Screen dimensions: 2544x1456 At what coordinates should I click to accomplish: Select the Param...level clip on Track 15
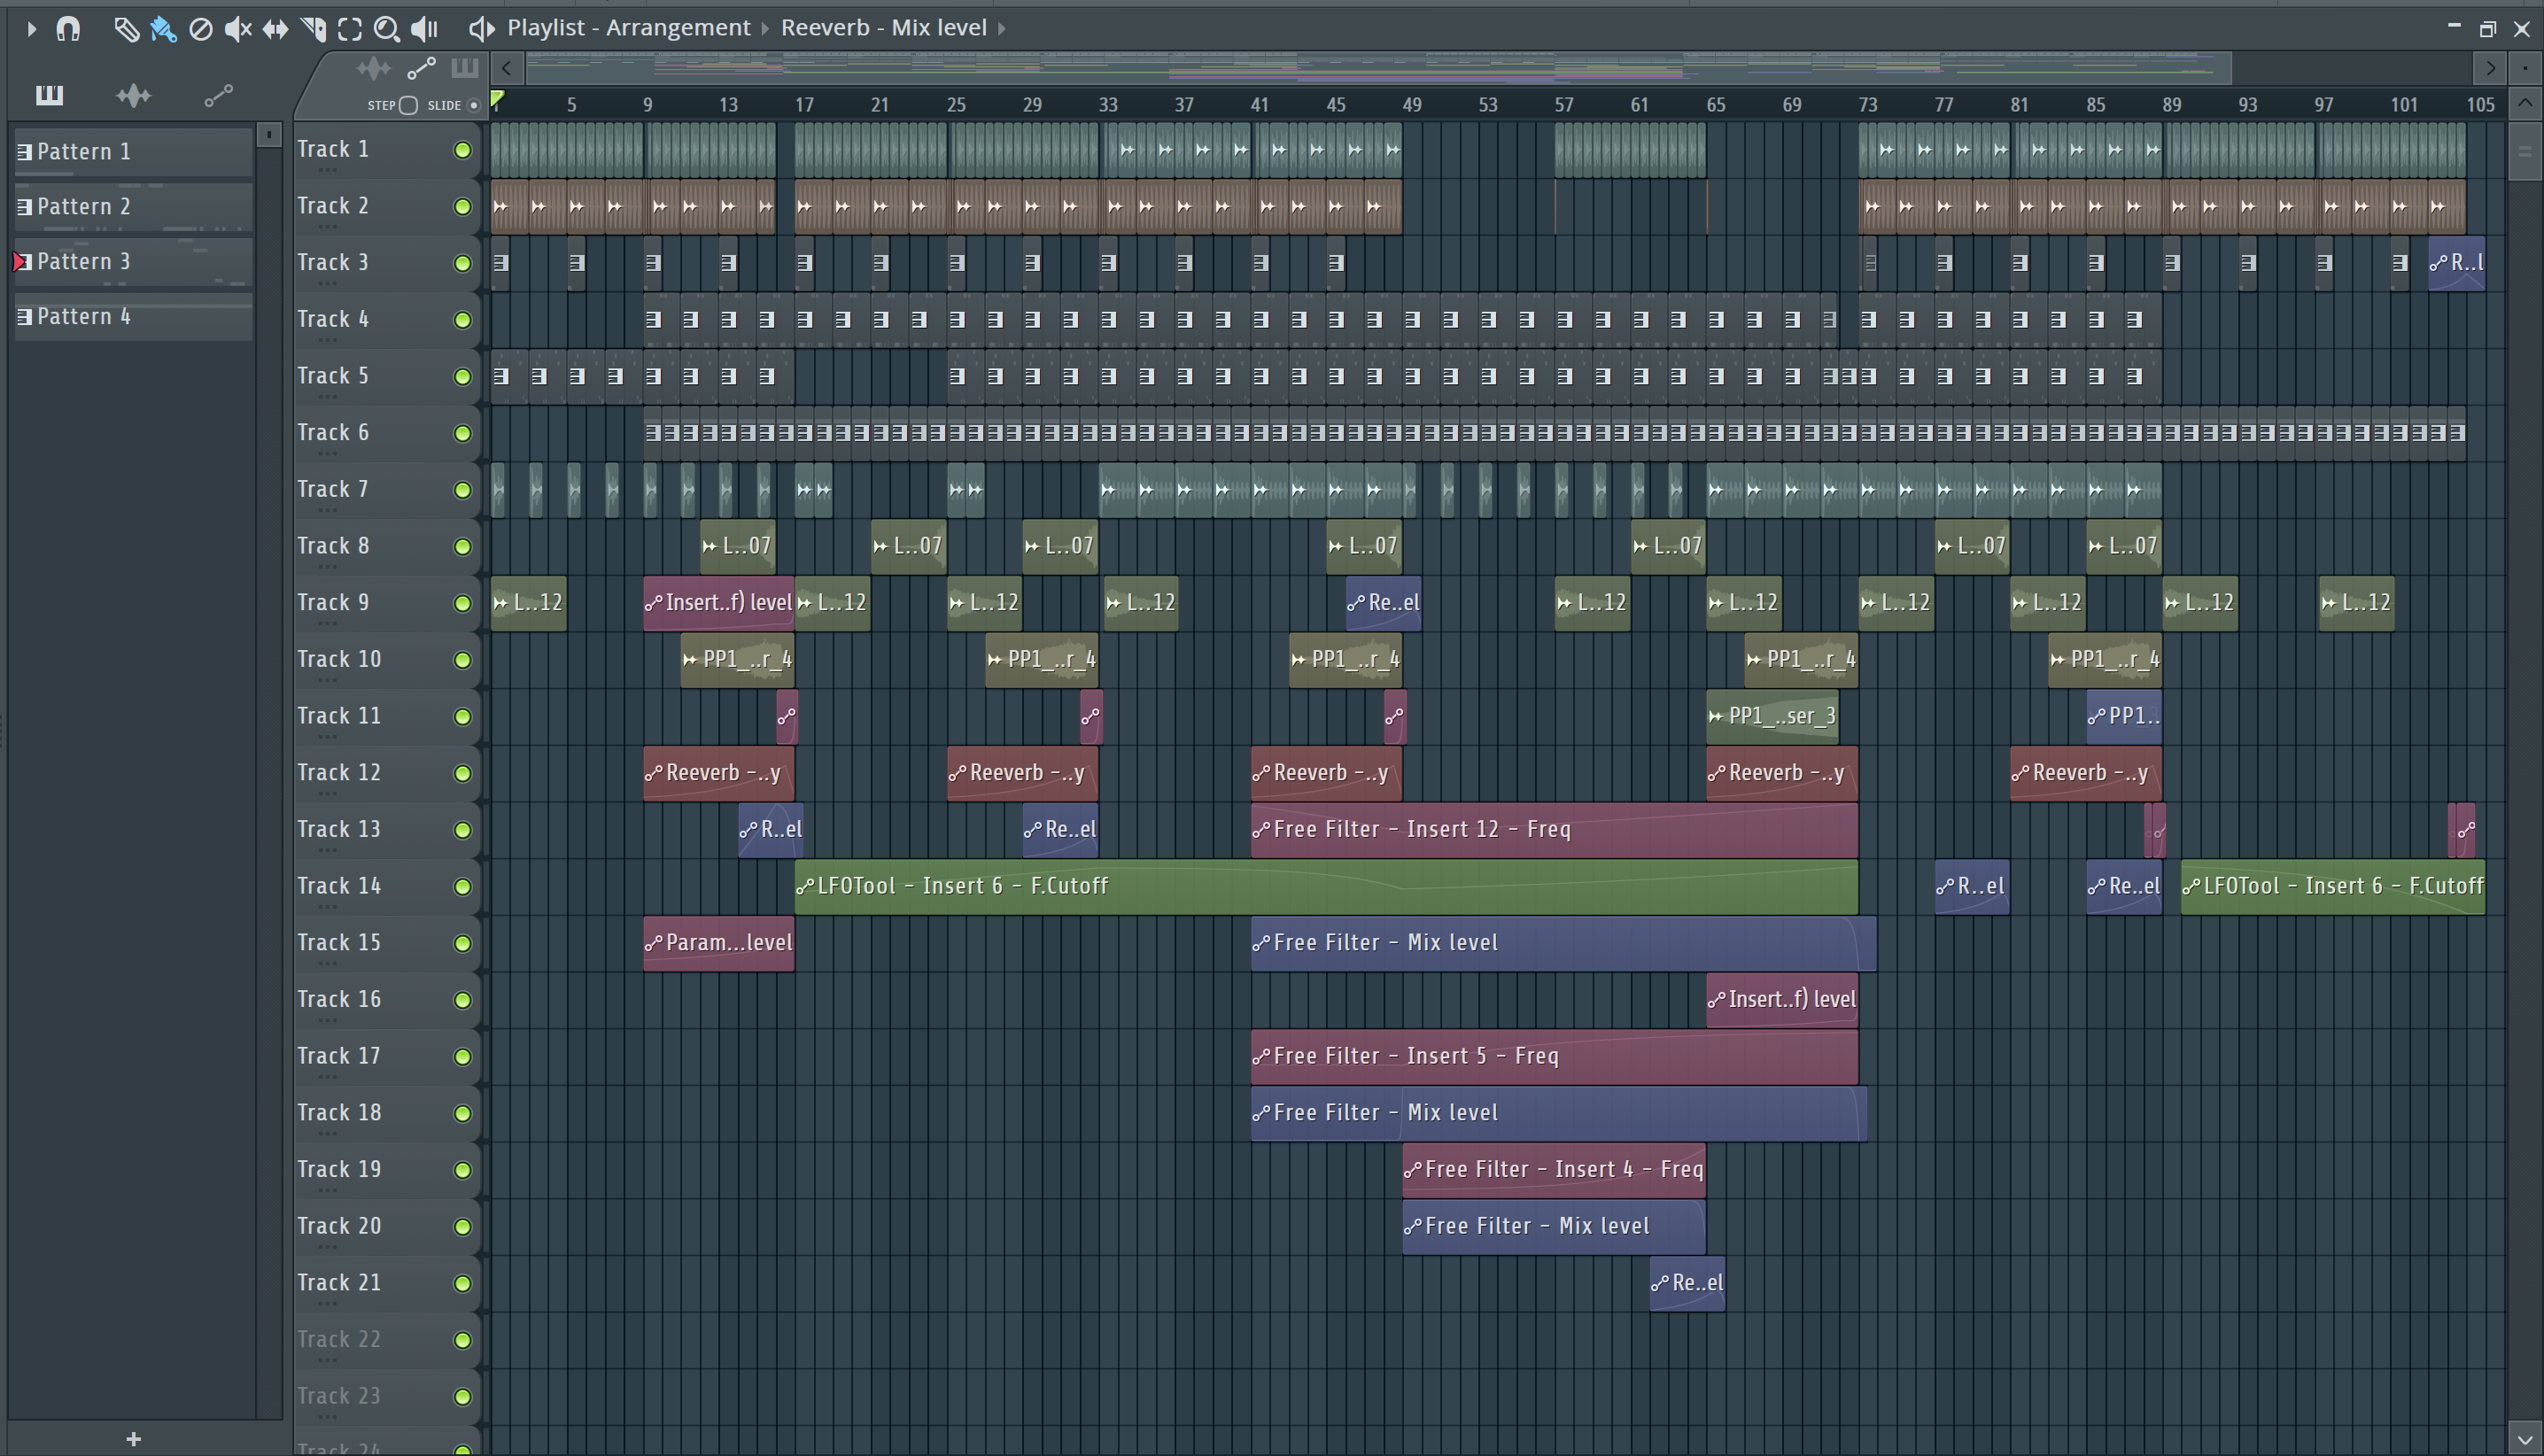[x=719, y=943]
